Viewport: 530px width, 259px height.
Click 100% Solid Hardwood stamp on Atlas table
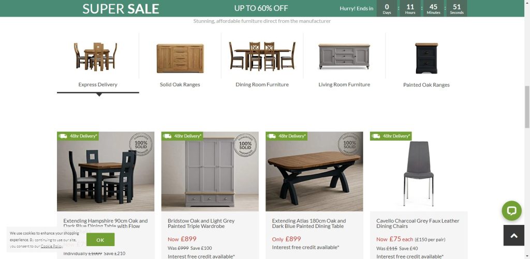(349, 144)
